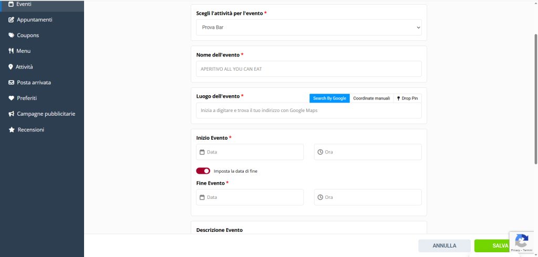The image size is (538, 257).
Task: Switch to the Coordinate manuali tab
Action: 371,98
